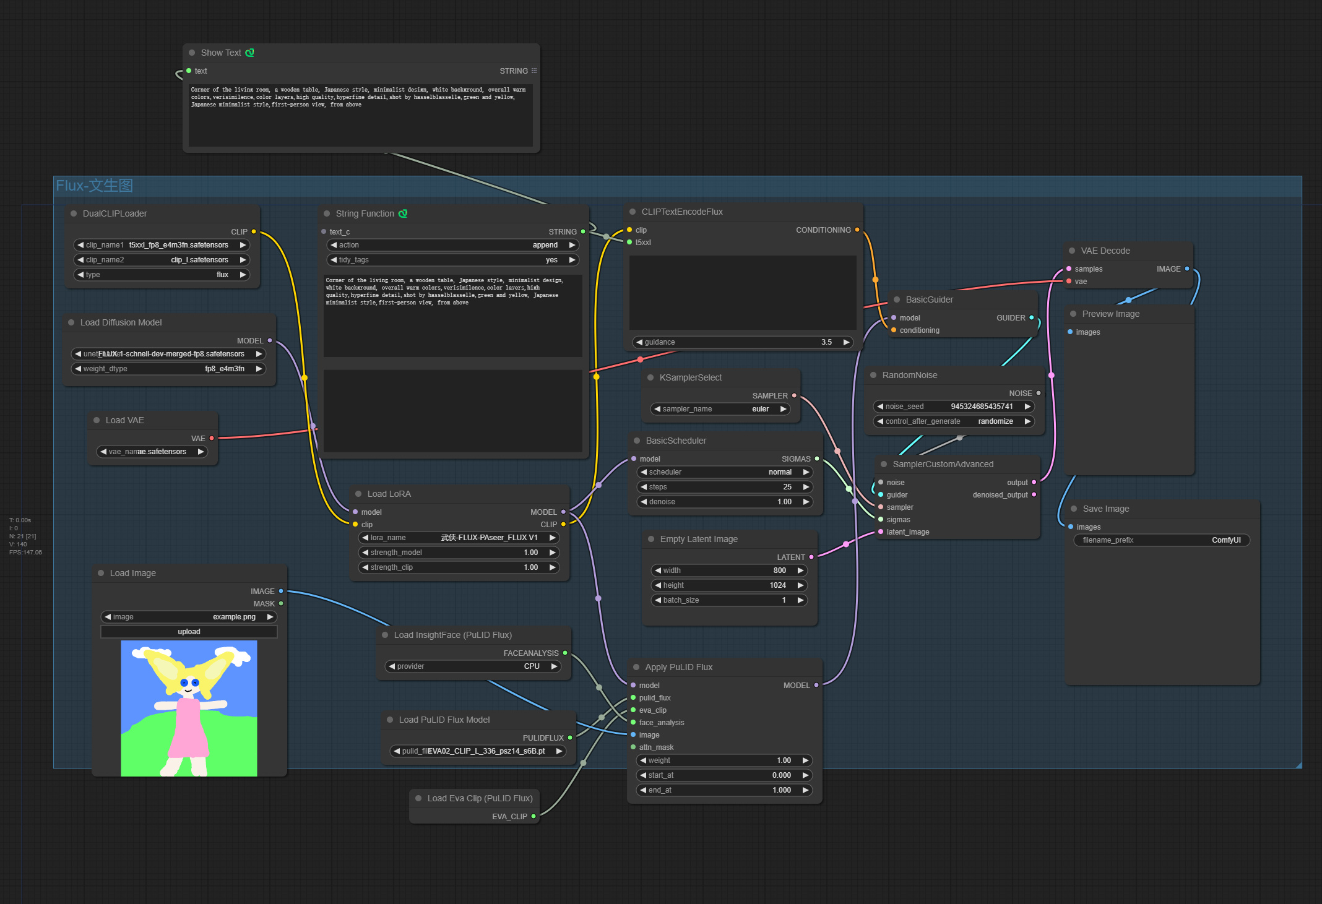Click the grip icon beside STRING output
The width and height of the screenshot is (1322, 904).
[535, 71]
